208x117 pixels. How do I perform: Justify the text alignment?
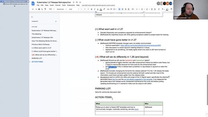[129, 9]
